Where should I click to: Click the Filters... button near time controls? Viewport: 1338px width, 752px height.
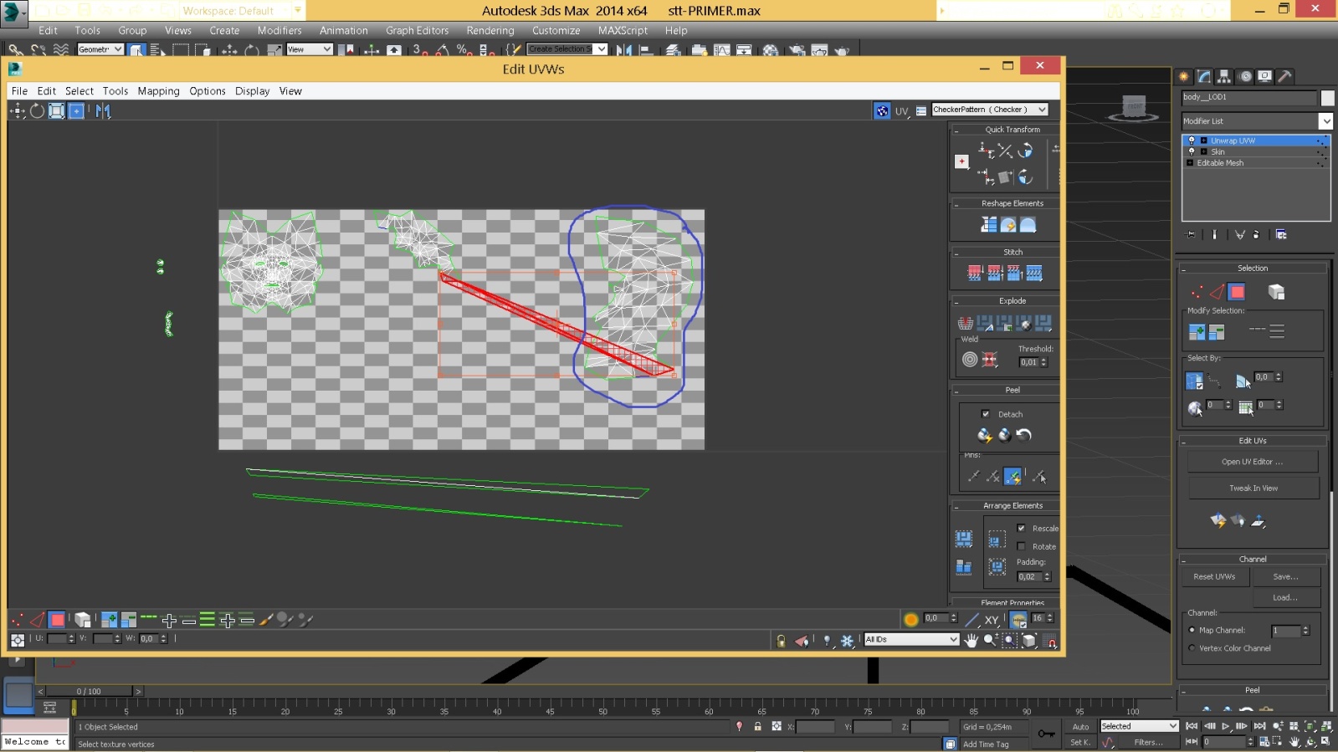(1148, 742)
